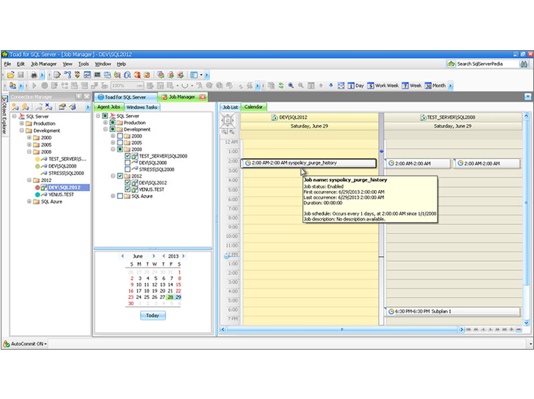Image resolution: width=534 pixels, height=399 pixels.
Task: Toggle the SQL Server root checkbox in Agent Jobs
Action: click(105, 116)
